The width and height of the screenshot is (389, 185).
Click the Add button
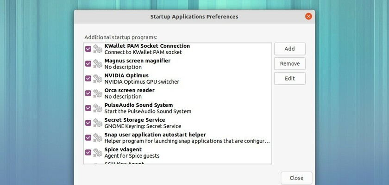290,49
